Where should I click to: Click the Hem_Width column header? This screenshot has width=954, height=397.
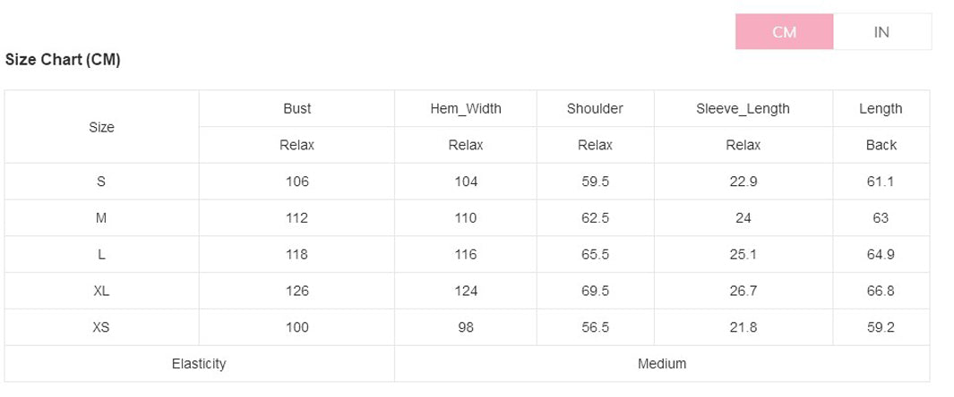tap(465, 109)
